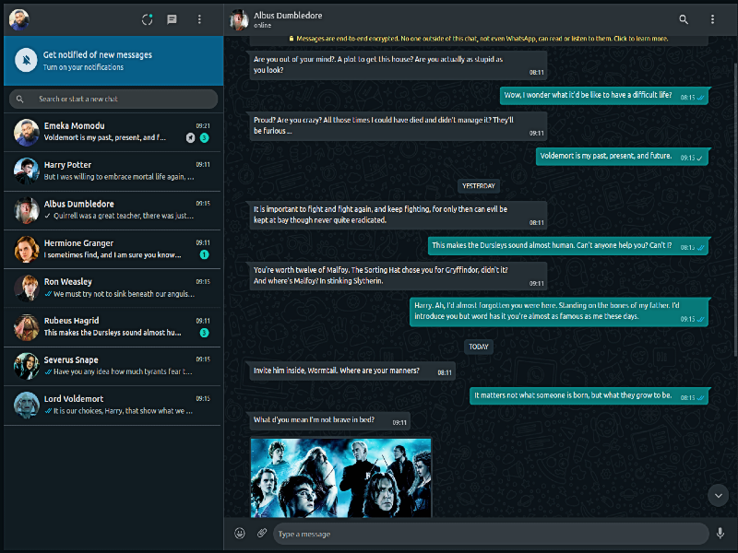Open the Harry Potter movie image in the chat
Image resolution: width=738 pixels, height=553 pixels.
point(340,477)
